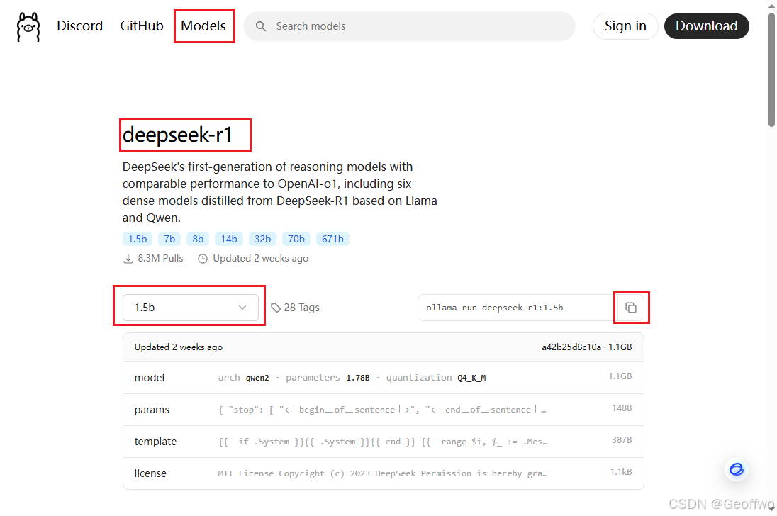Select the 70b size tag
Viewport: 777px width, 516px height.
(x=296, y=239)
